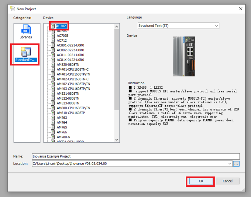Click the AM600-CPU1608TP/TN device icon
251x197 pixels.
53,108
